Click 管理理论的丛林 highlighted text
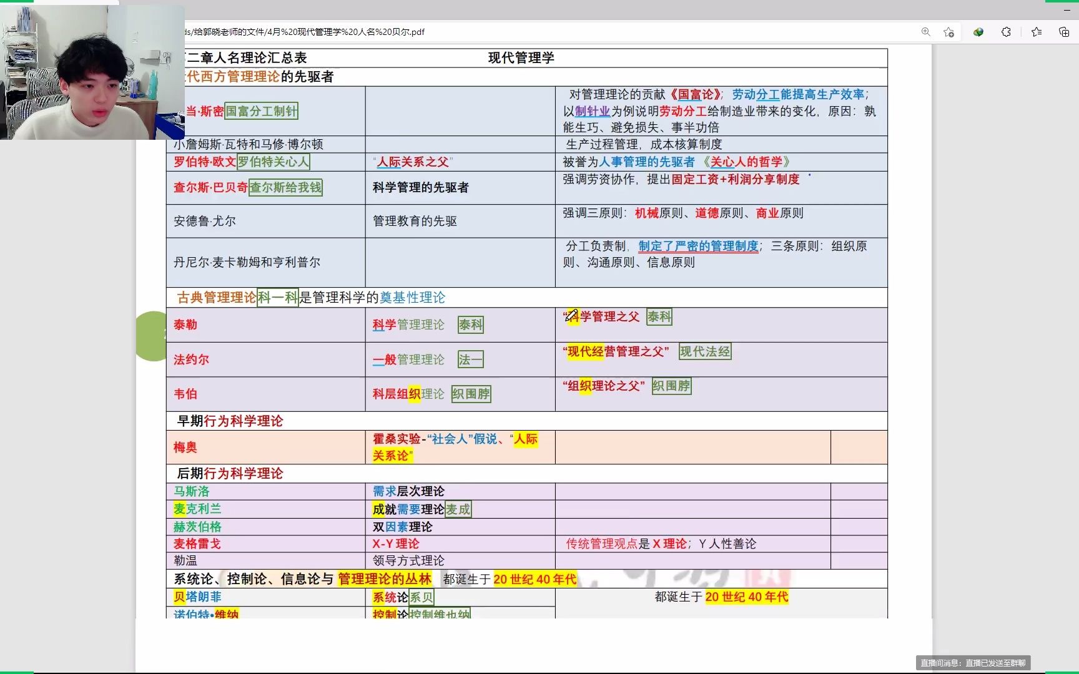Screen dimensions: 1079x674 click(x=385, y=579)
